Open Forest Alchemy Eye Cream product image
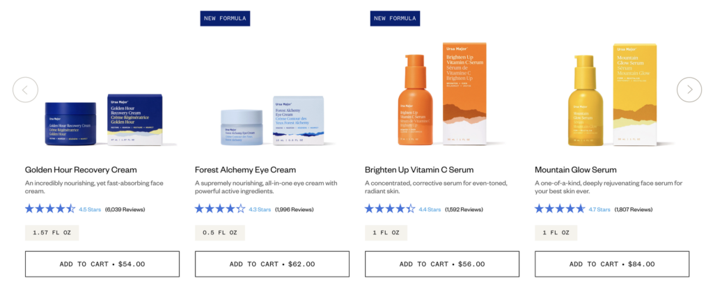This screenshot has height=285, width=713. point(272,121)
